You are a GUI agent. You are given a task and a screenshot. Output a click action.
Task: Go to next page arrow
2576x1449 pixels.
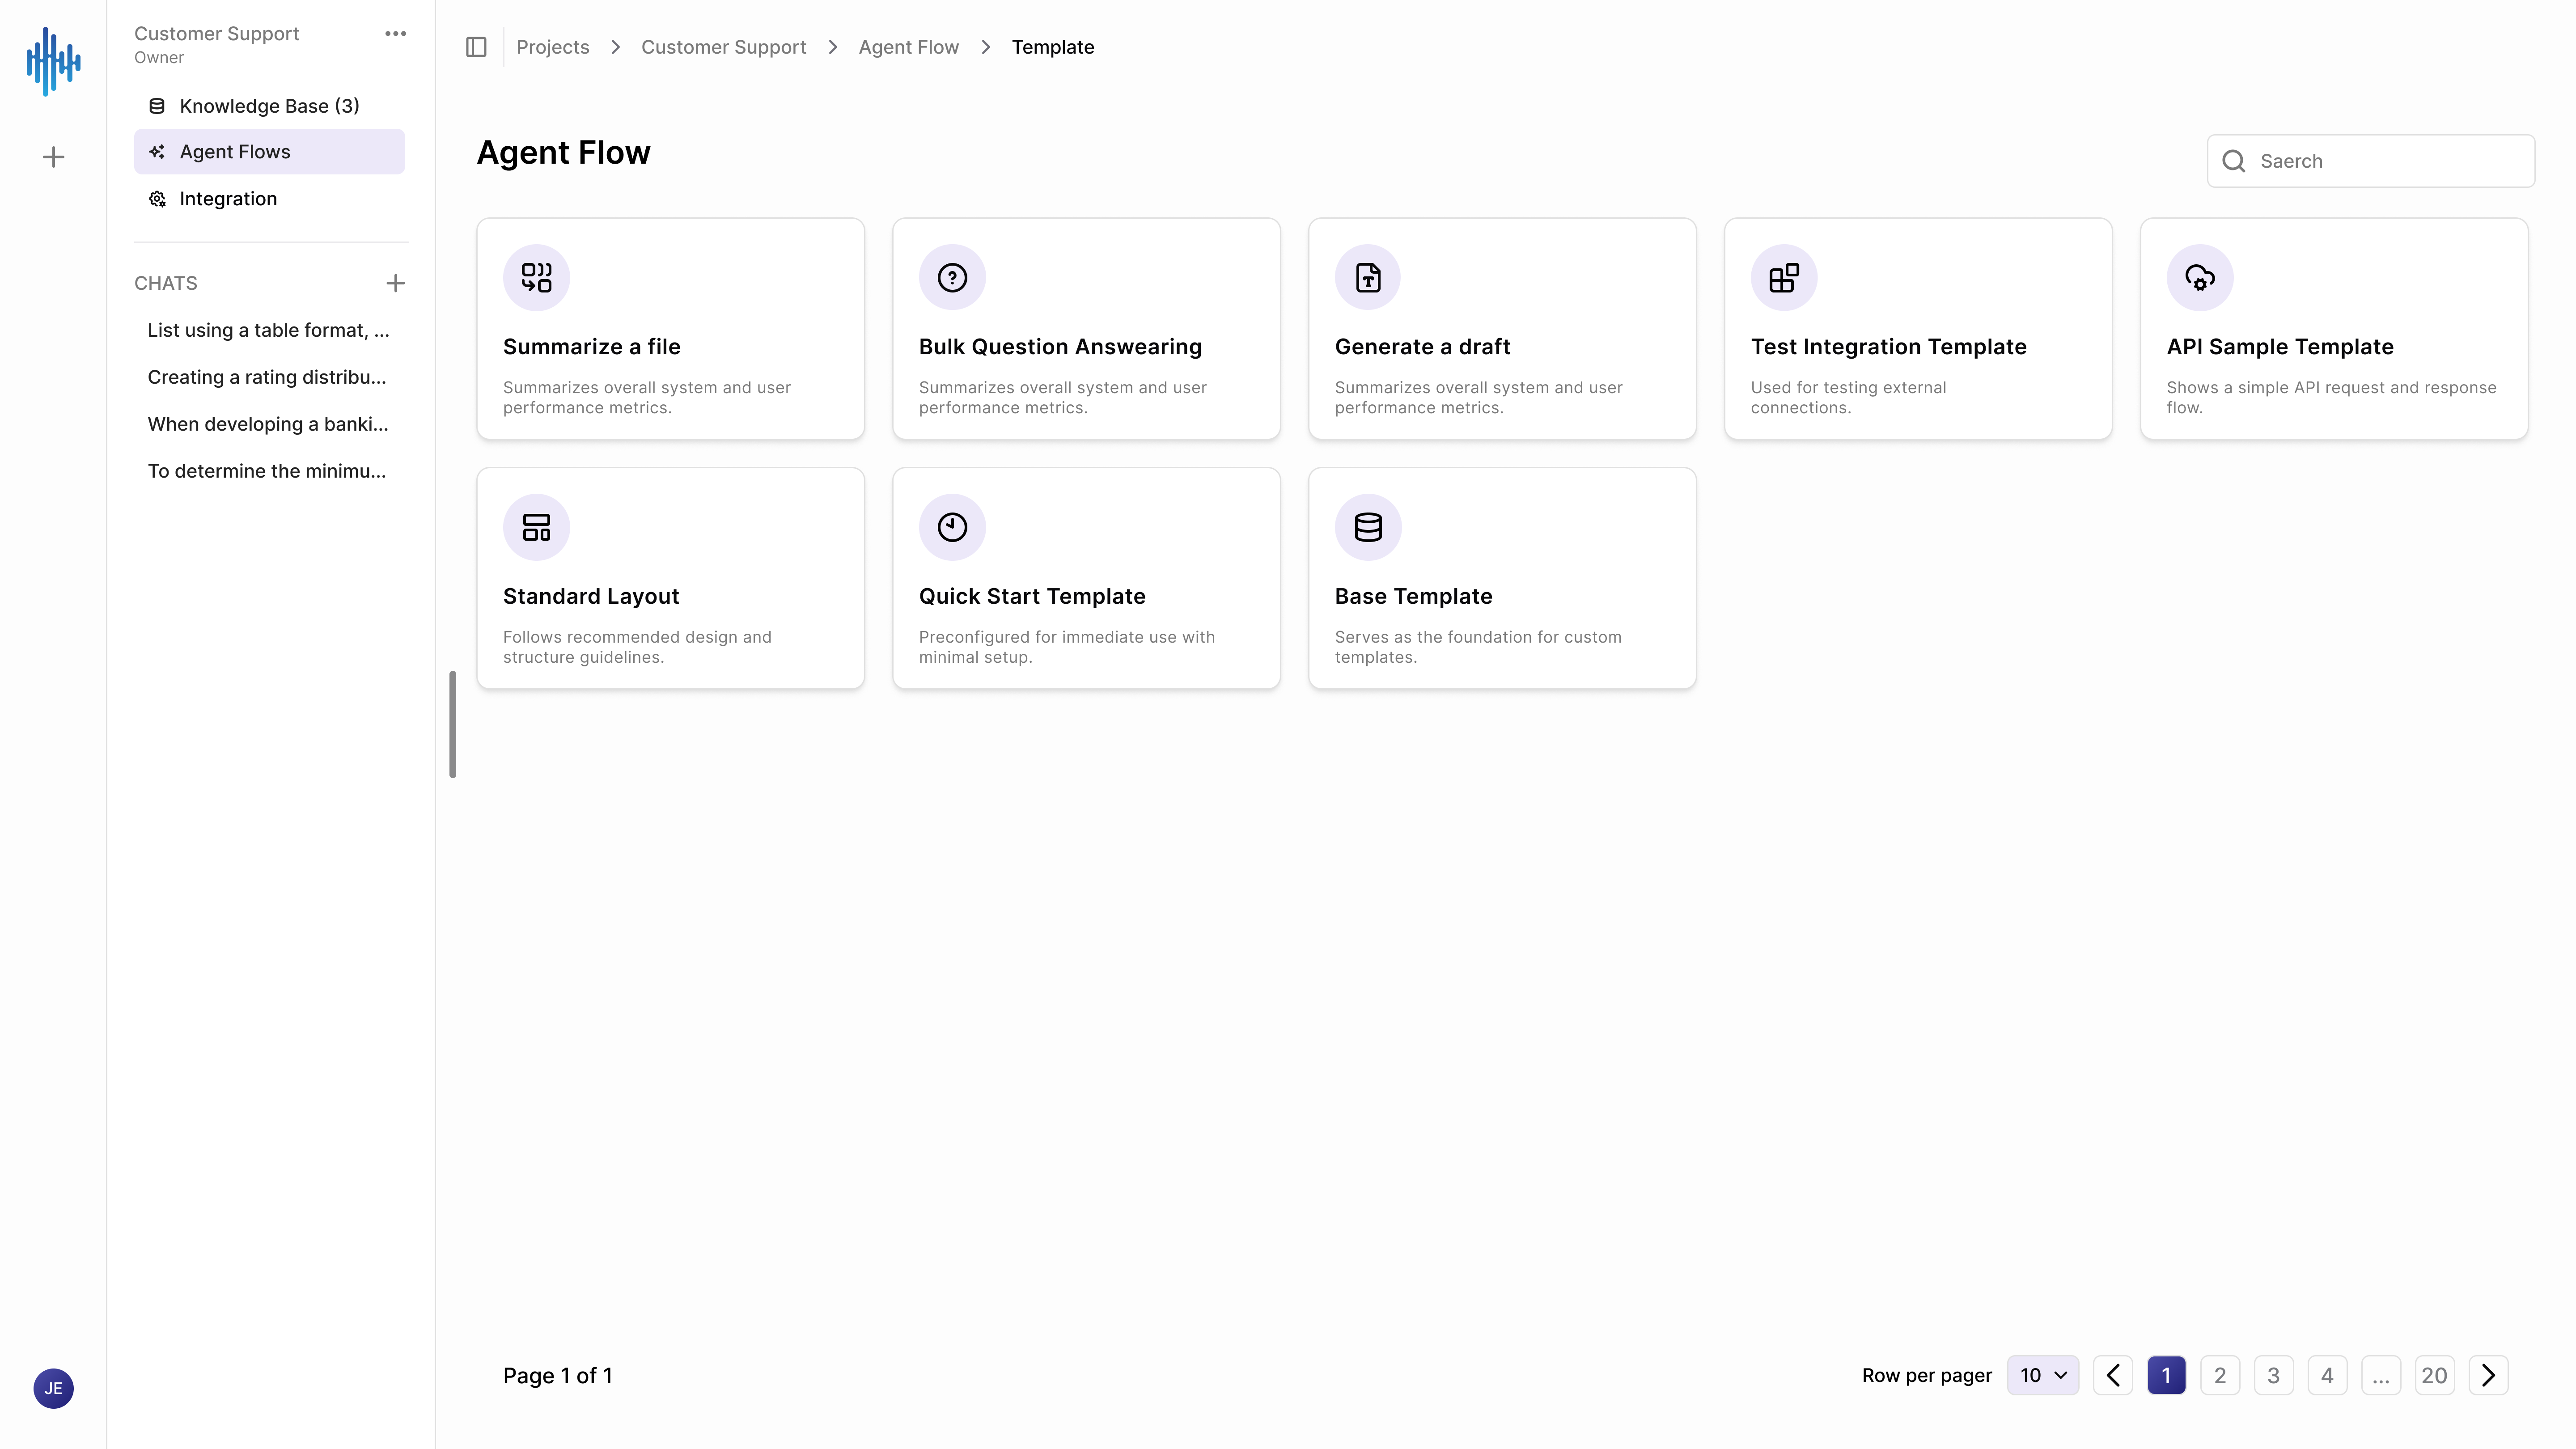[x=2488, y=1375]
